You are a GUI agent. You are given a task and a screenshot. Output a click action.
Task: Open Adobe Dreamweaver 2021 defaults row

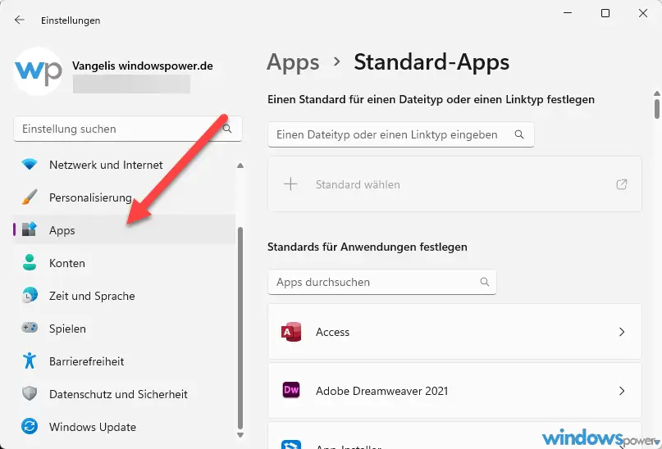454,391
